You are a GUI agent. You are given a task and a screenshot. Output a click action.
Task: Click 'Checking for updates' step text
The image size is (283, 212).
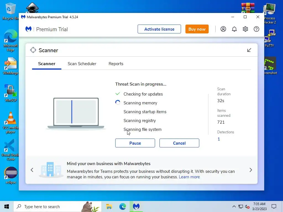(x=143, y=94)
